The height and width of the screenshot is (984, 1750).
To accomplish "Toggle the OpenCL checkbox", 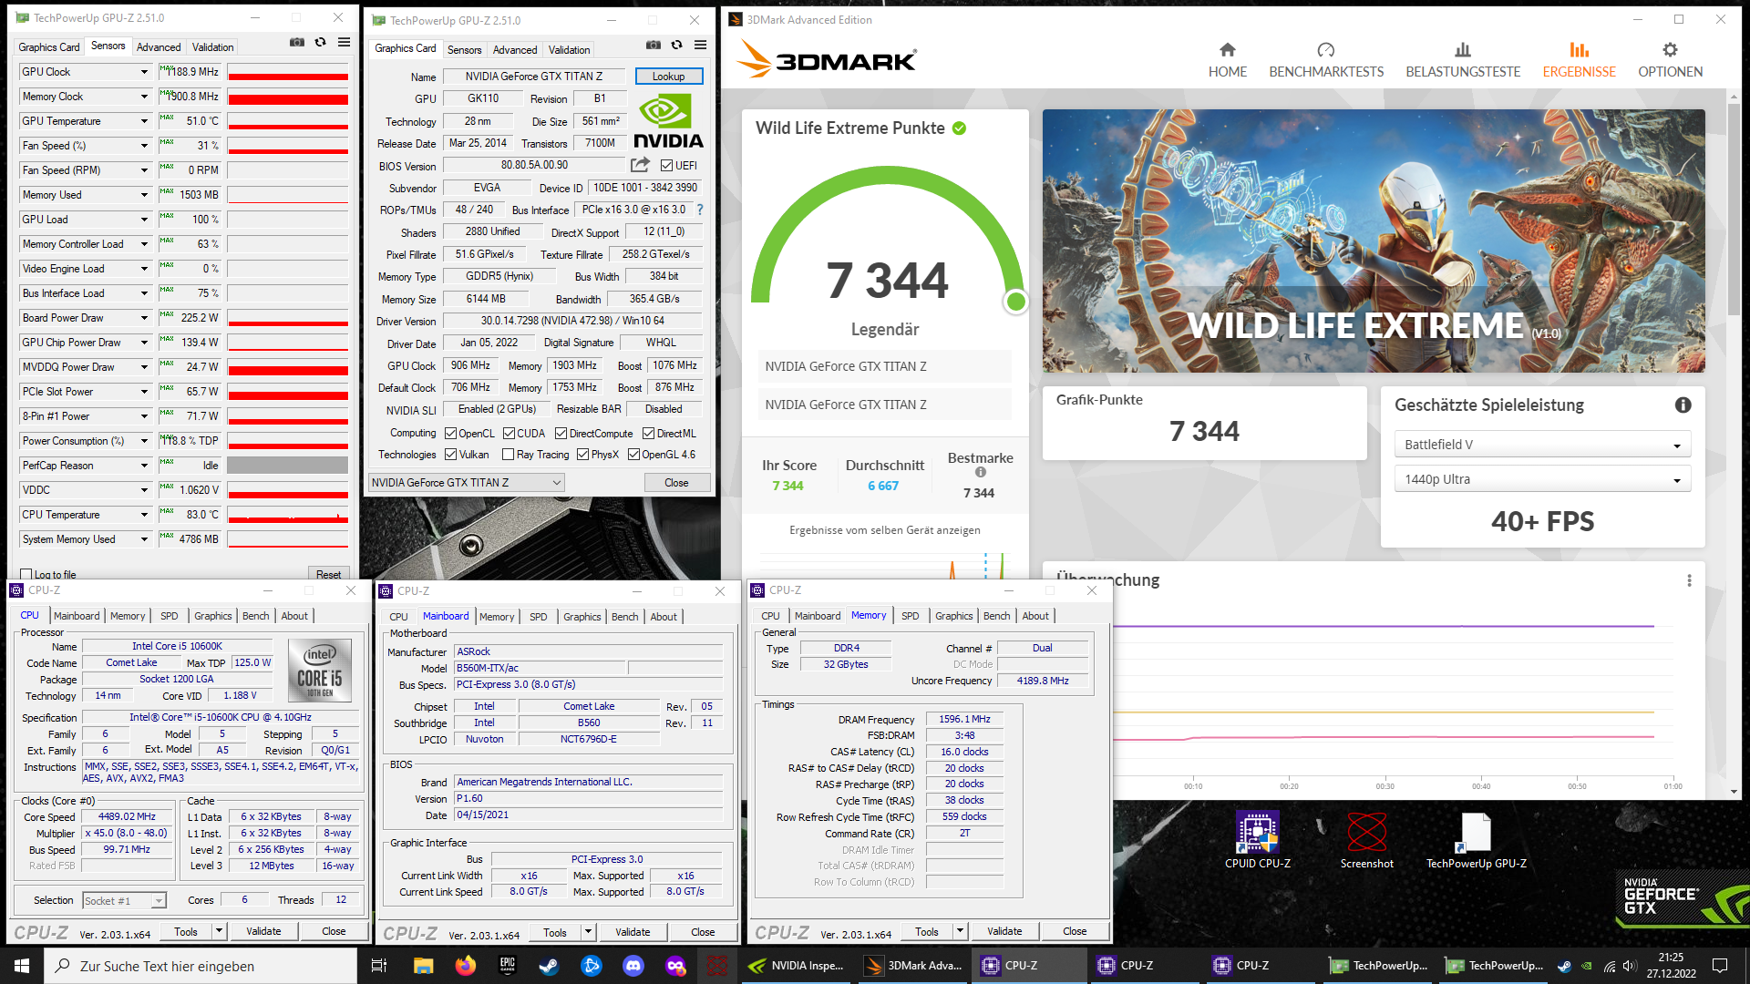I will tap(450, 434).
